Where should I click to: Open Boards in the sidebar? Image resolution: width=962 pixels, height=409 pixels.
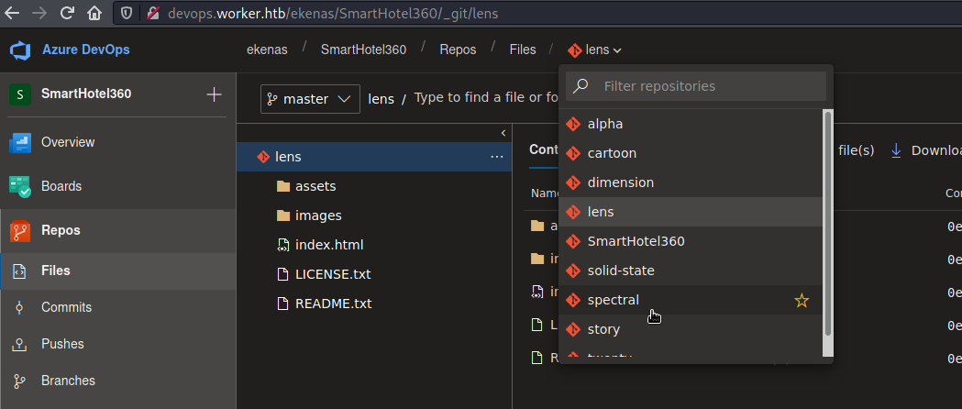click(x=61, y=186)
